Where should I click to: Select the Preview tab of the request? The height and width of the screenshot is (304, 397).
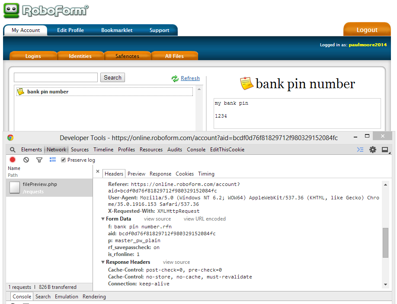pos(136,174)
